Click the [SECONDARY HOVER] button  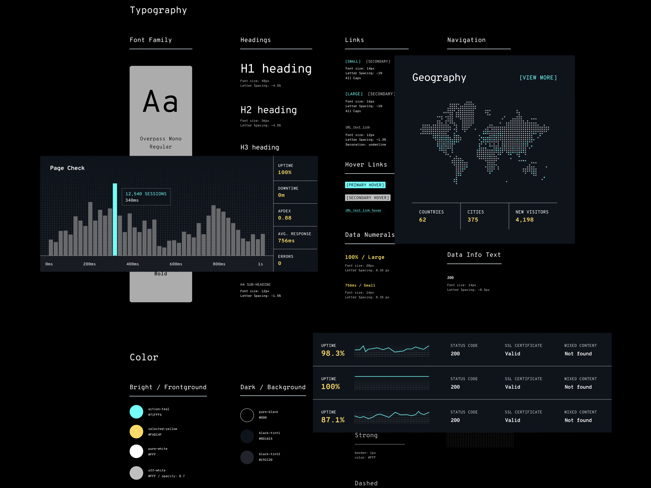[x=367, y=198]
